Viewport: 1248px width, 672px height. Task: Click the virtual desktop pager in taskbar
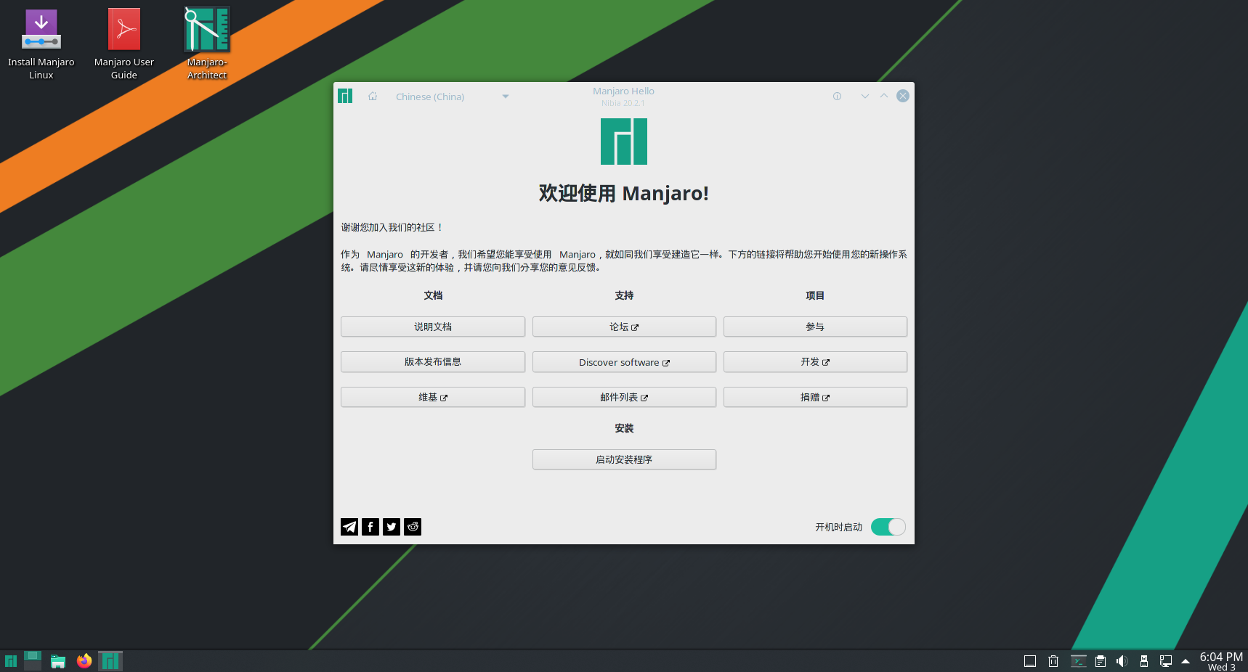[x=33, y=660]
